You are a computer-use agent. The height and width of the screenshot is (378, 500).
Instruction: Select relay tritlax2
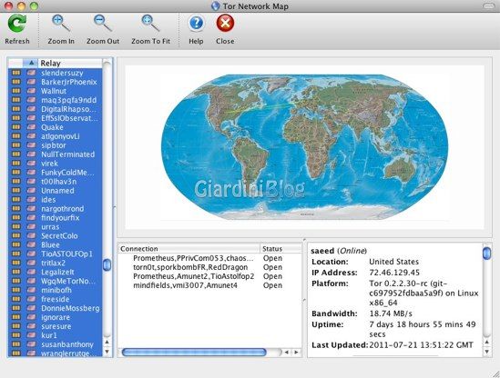(53, 264)
